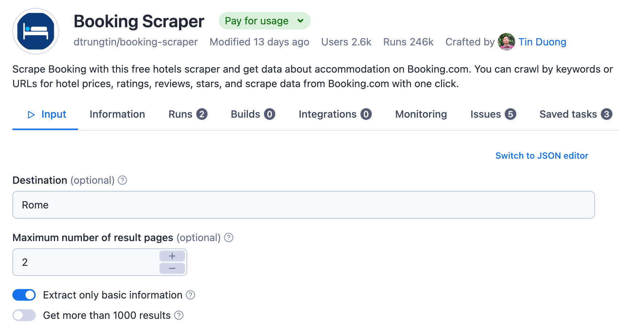
Task: Show help for Get more than 1000 results
Action: tap(179, 315)
